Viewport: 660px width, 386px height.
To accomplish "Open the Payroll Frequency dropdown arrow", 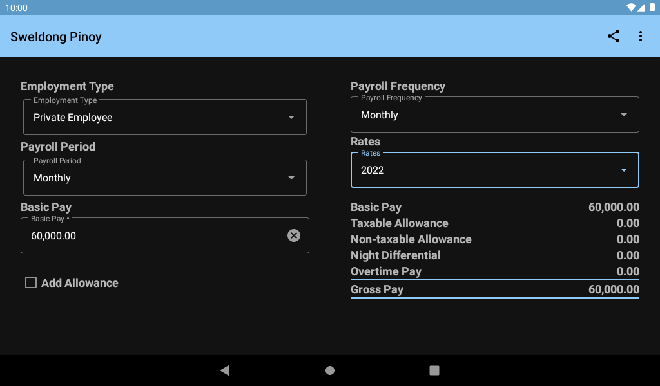I will [x=624, y=115].
